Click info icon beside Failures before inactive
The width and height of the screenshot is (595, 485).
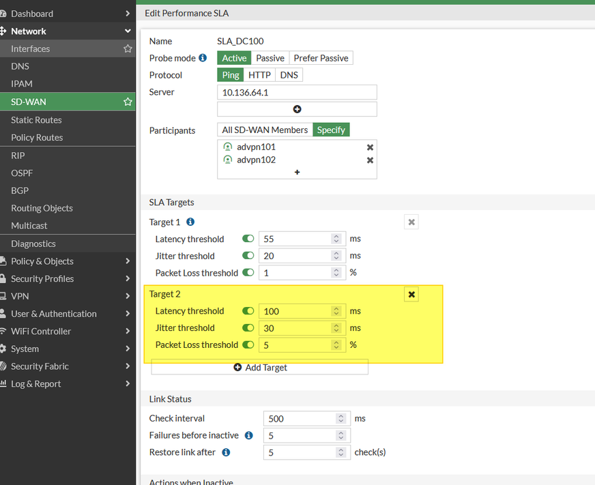pyautogui.click(x=249, y=435)
